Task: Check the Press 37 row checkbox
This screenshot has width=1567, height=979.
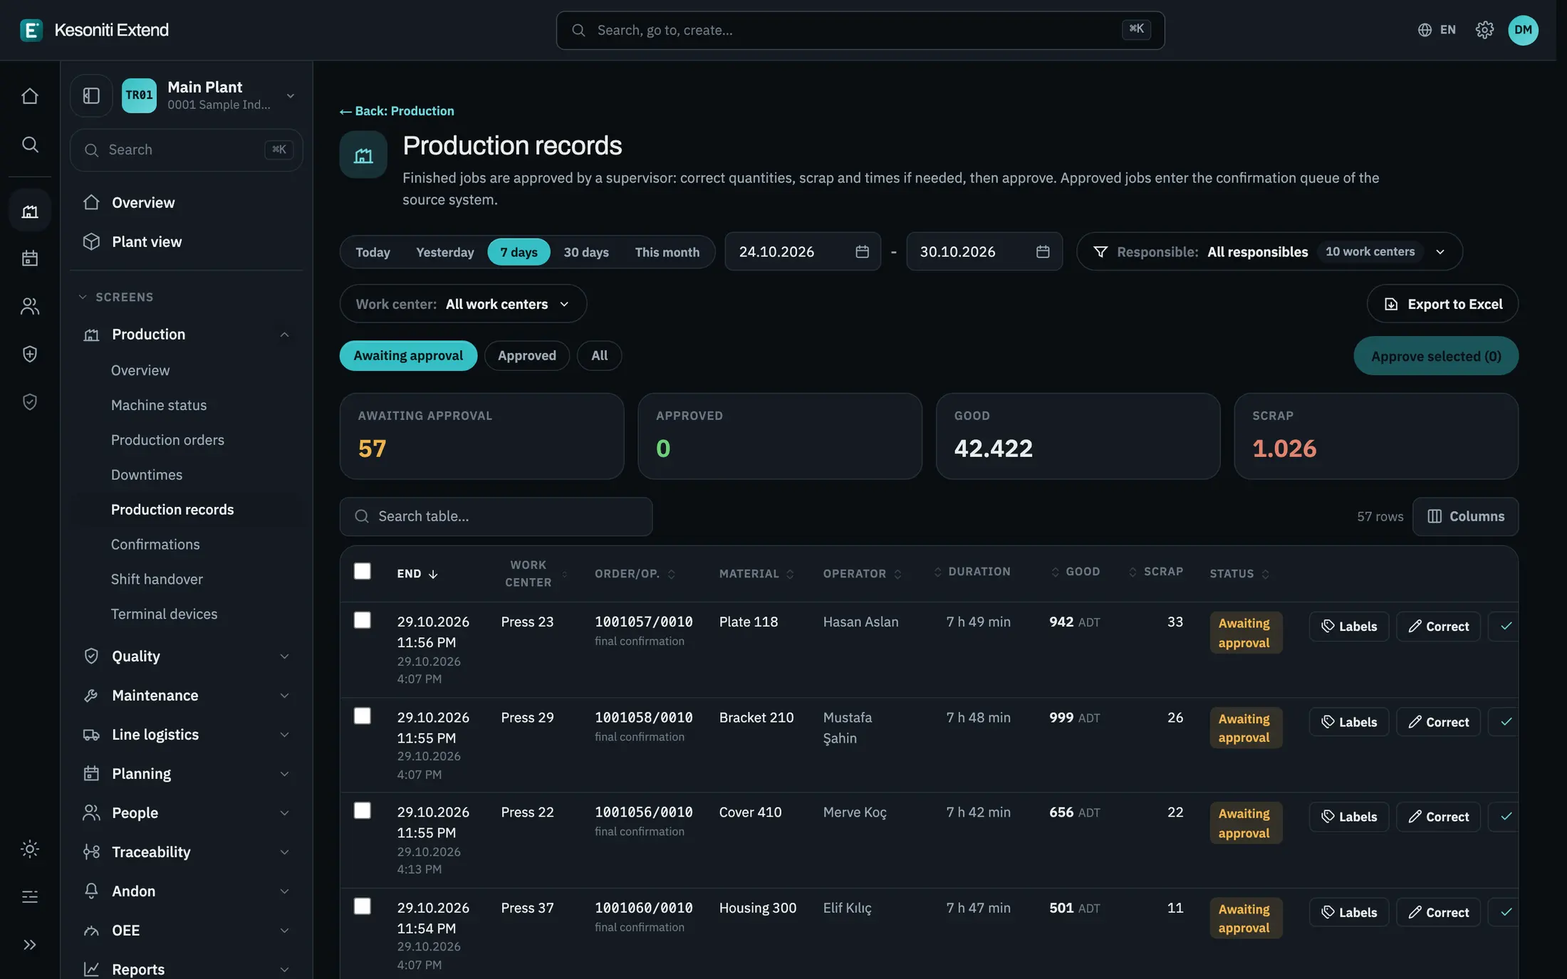Action: pos(362,906)
